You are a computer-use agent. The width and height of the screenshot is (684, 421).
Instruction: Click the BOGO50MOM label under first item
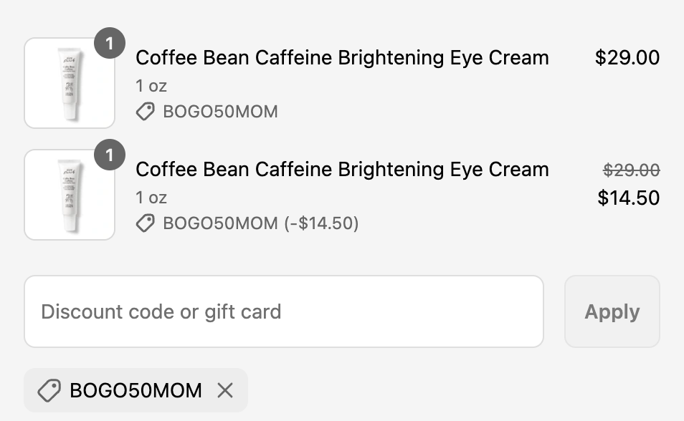[220, 112]
